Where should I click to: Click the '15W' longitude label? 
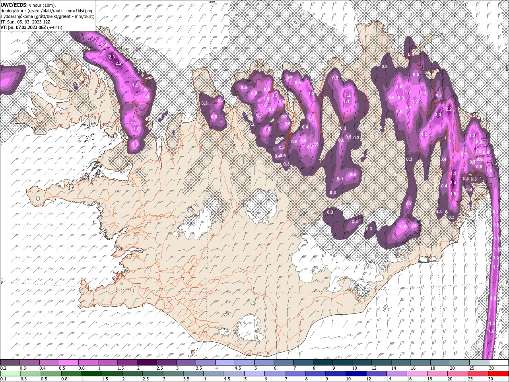[421, 2]
